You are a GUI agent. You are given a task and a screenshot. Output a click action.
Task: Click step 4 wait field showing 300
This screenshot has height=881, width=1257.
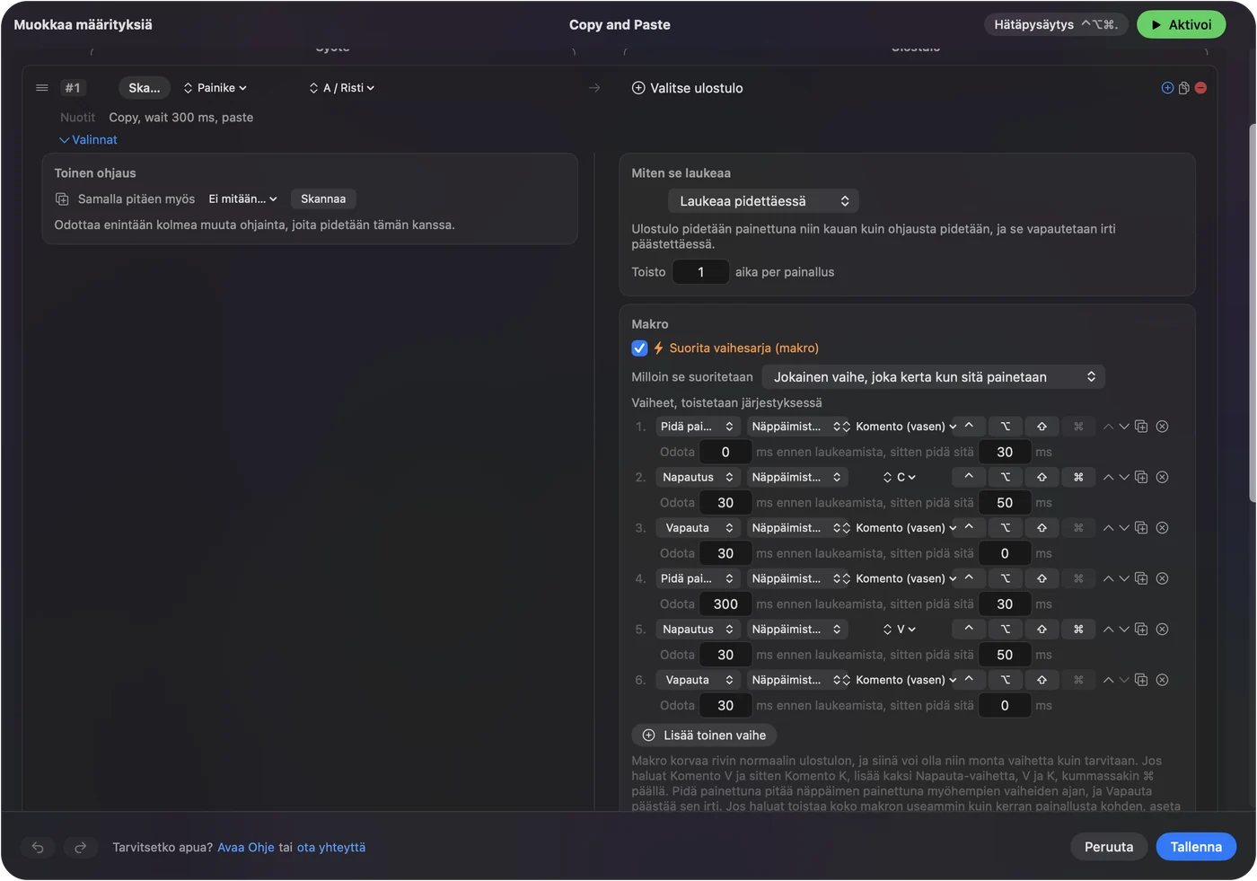tap(725, 604)
